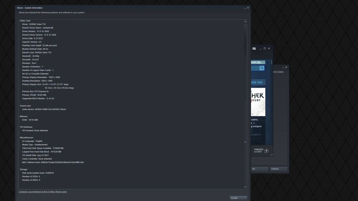The image size is (358, 201).
Task: Select 'Driver: NVIDIA Tesla T10' line
Action: point(34,24)
